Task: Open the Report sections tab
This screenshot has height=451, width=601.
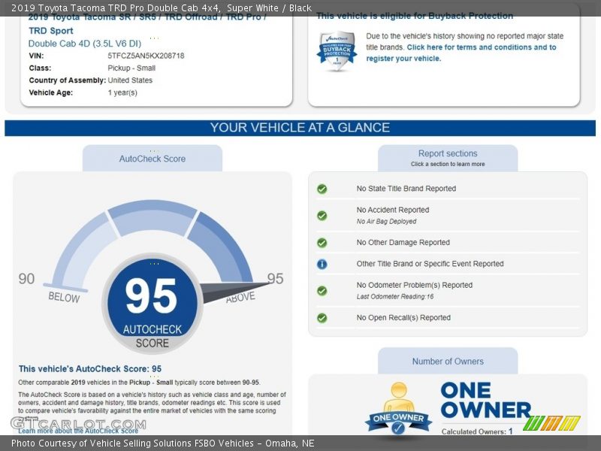Action: pos(448,158)
